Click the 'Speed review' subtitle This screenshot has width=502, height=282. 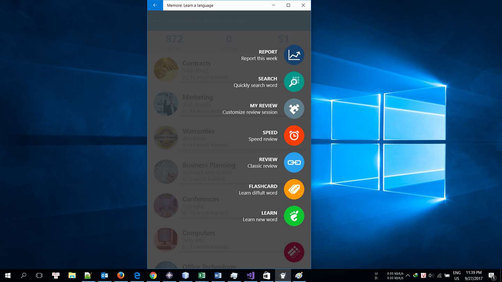pos(263,139)
